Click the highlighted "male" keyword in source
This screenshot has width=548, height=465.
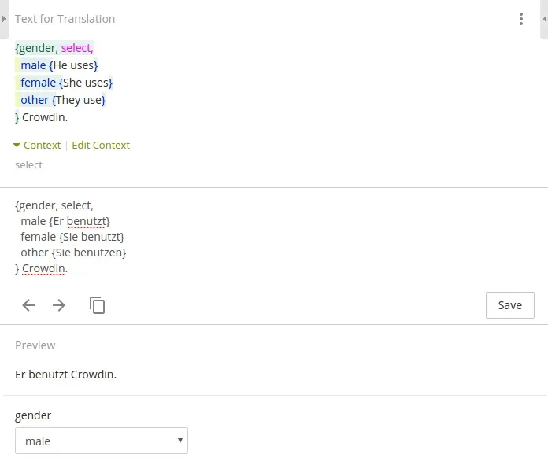pos(33,65)
